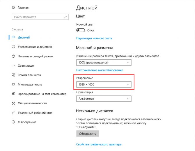The height and width of the screenshot is (151, 195).
Task: Click the Обнаружить button
Action: click(x=87, y=134)
